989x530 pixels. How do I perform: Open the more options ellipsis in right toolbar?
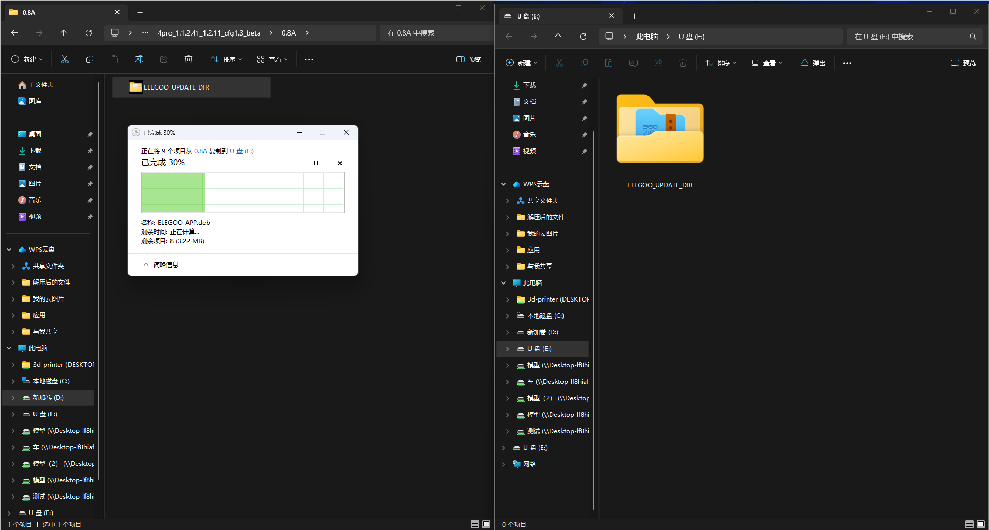(847, 63)
